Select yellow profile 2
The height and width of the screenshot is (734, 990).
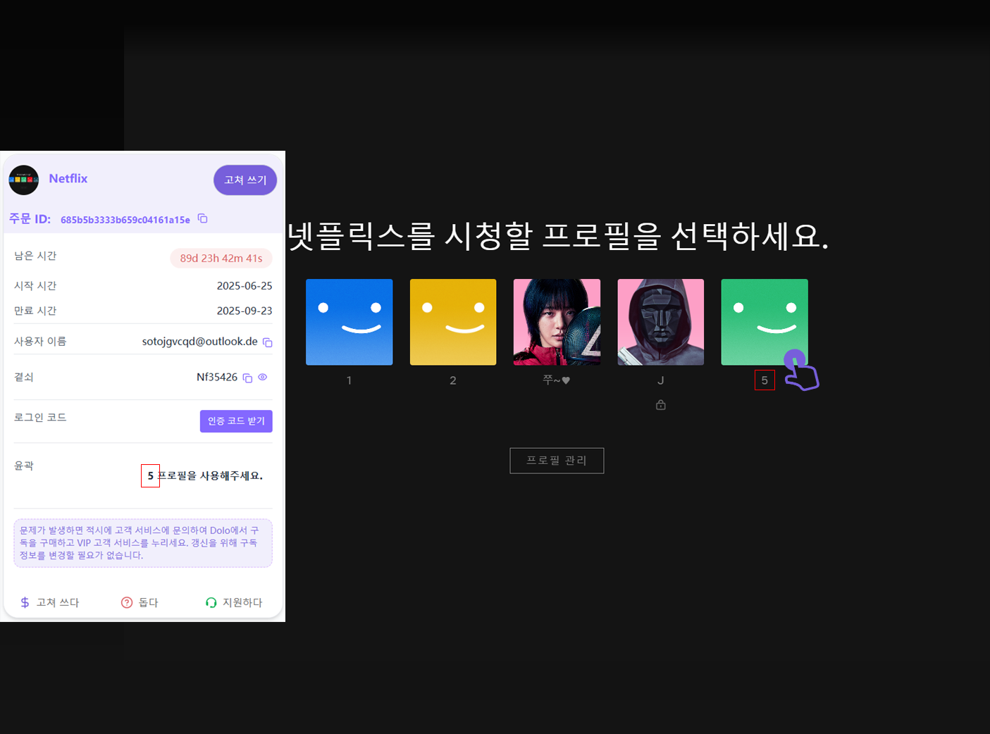click(453, 322)
